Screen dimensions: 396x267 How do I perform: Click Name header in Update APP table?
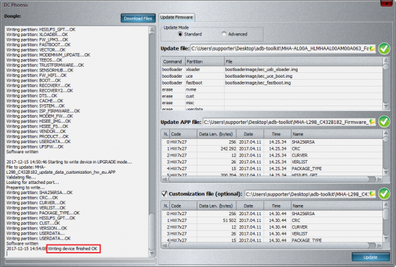coord(337,134)
